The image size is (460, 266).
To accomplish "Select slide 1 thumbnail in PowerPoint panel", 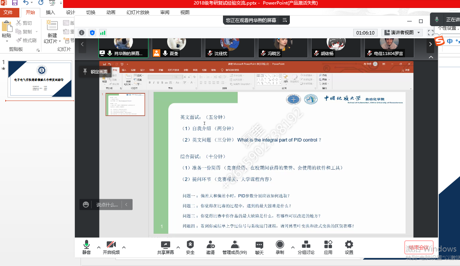I will click(40, 79).
